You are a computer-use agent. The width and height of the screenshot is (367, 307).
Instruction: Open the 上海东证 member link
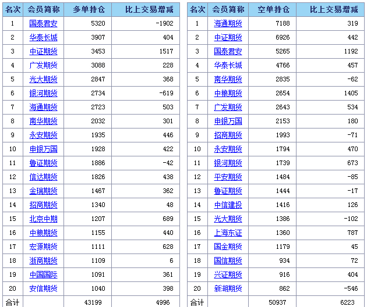tap(228, 233)
